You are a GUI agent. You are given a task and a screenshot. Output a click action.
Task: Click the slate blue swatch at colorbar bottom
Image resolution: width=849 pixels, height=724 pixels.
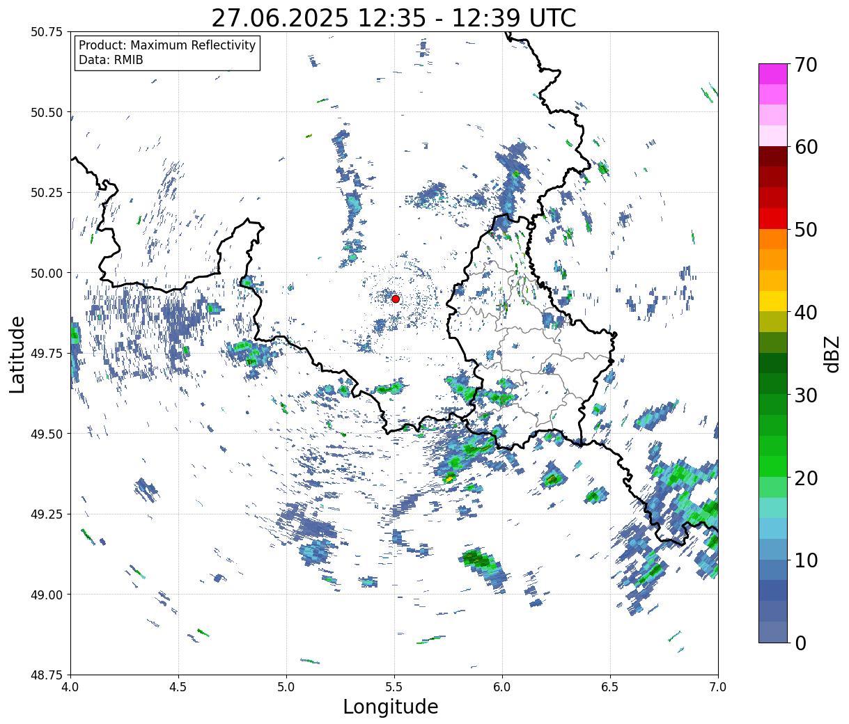[x=773, y=631]
